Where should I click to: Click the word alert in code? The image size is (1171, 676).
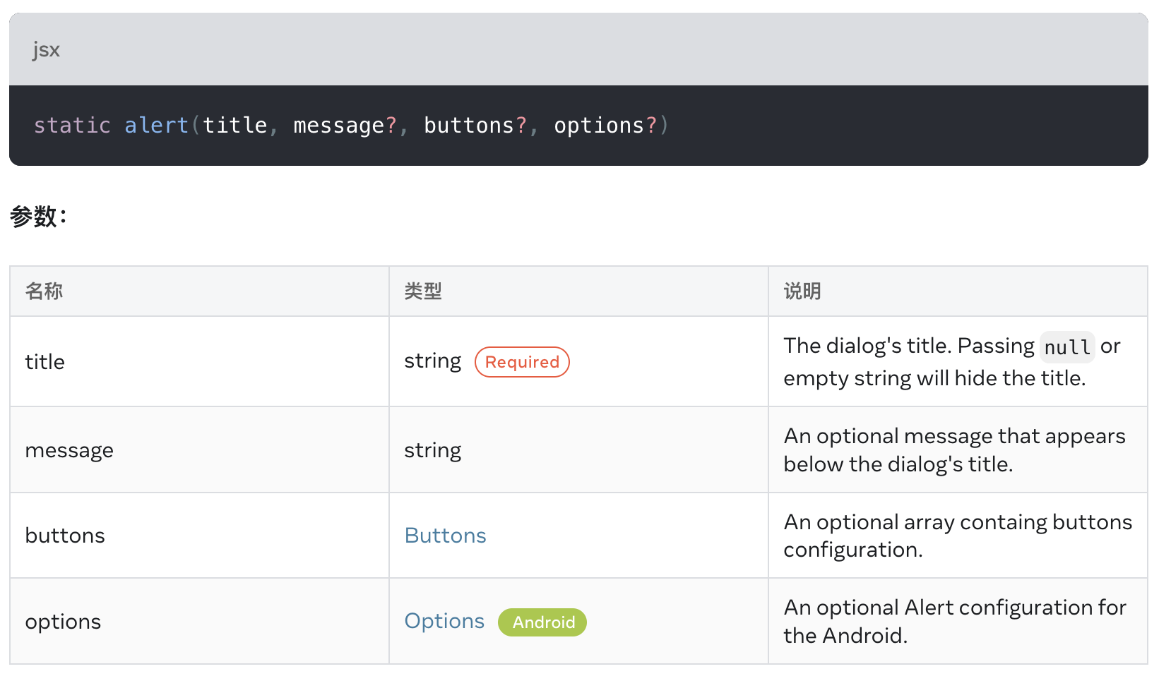156,126
